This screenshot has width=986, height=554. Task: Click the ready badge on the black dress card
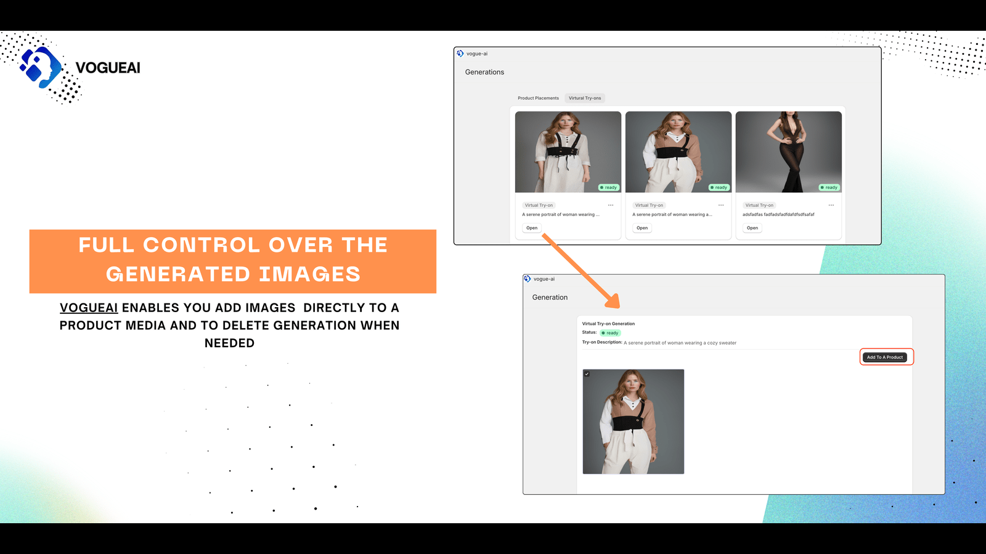(828, 187)
